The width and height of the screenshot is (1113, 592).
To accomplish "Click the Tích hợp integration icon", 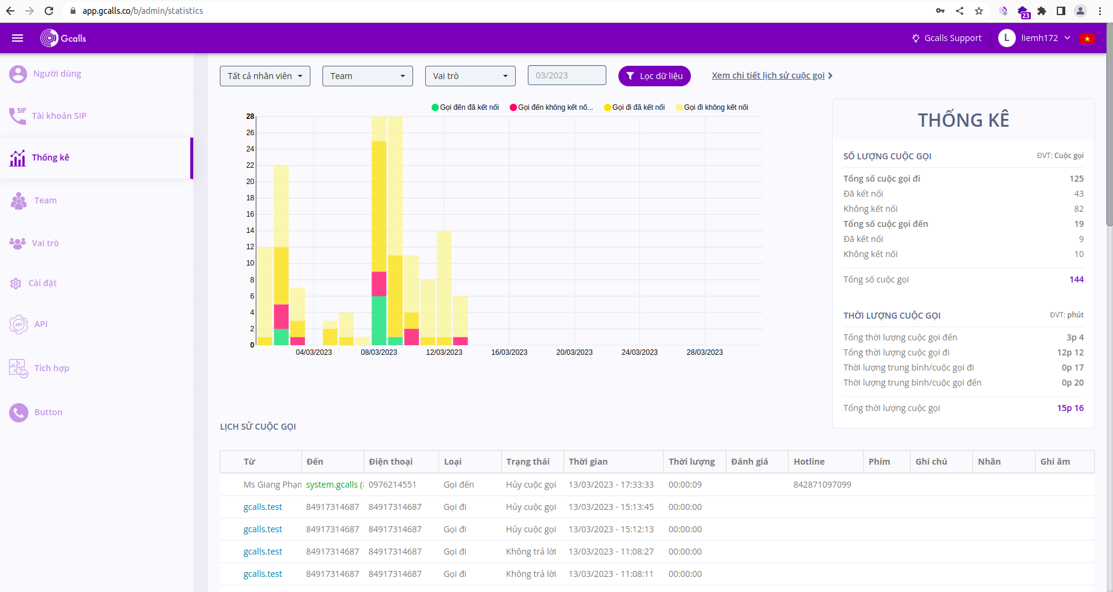I will (x=18, y=368).
